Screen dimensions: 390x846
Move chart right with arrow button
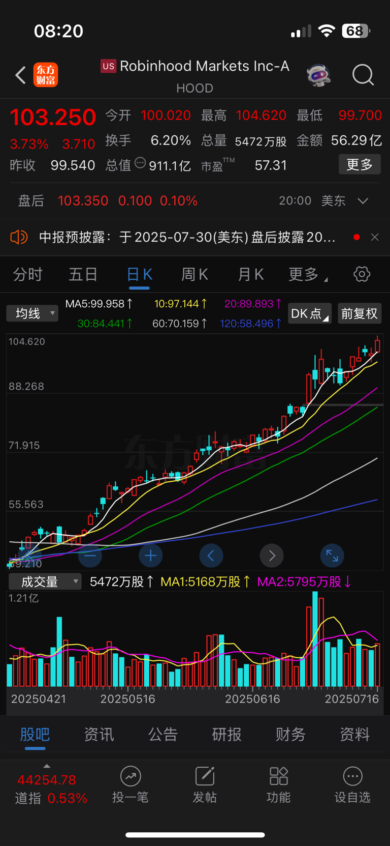tap(272, 556)
